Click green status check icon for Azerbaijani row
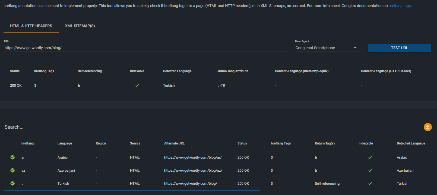This screenshot has height=195, width=437. coord(12,170)
